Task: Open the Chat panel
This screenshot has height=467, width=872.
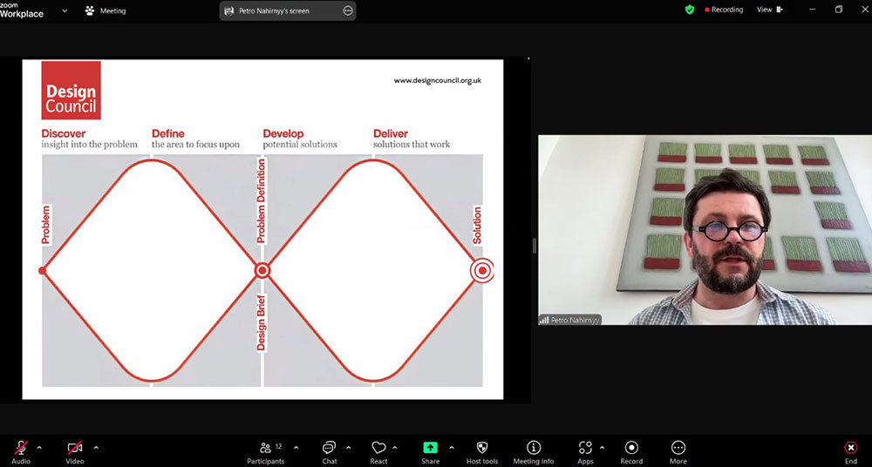Action: pyautogui.click(x=330, y=451)
